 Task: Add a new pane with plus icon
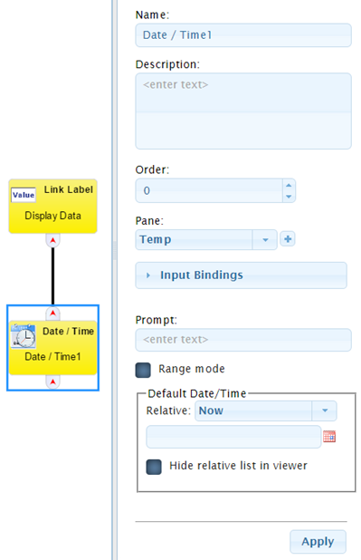[x=288, y=239]
